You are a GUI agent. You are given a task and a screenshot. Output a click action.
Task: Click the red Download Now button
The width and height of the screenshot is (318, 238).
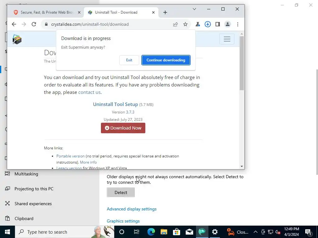coord(123,128)
